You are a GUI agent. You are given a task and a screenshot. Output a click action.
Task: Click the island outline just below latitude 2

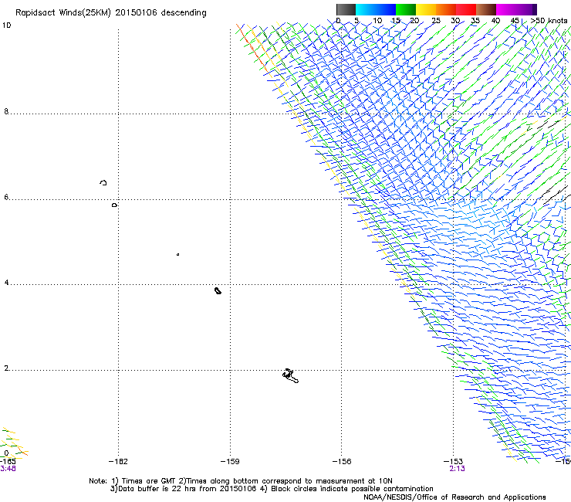click(x=291, y=376)
